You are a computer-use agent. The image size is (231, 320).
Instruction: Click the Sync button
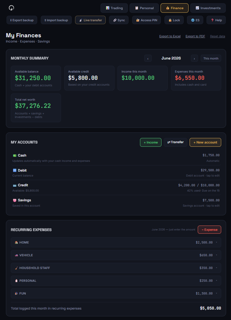click(x=119, y=20)
